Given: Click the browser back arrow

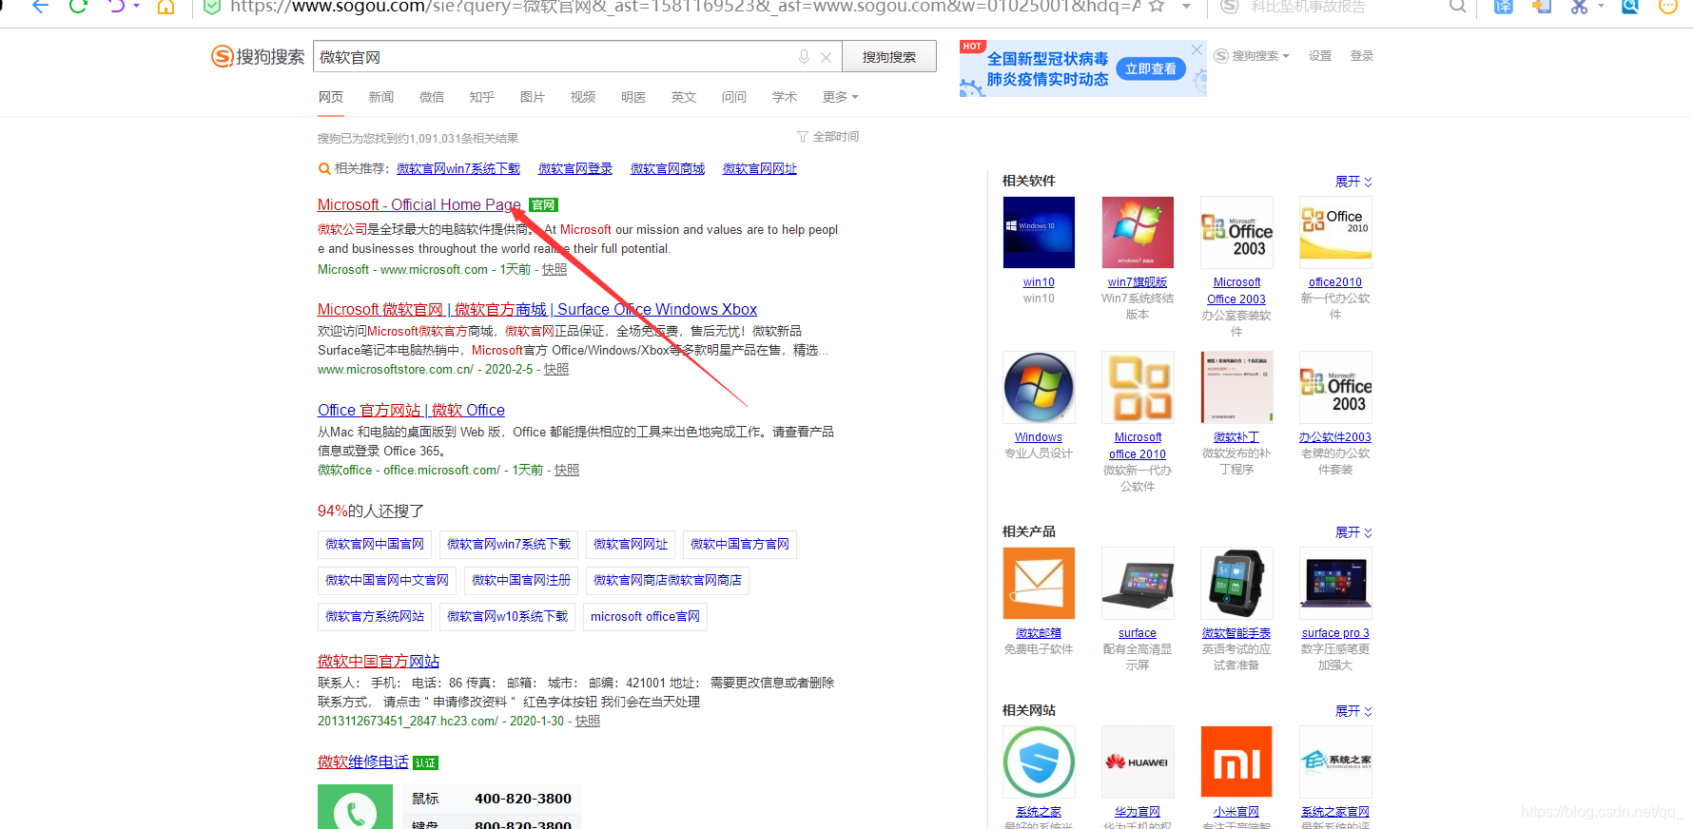Looking at the screenshot, I should point(40,7).
